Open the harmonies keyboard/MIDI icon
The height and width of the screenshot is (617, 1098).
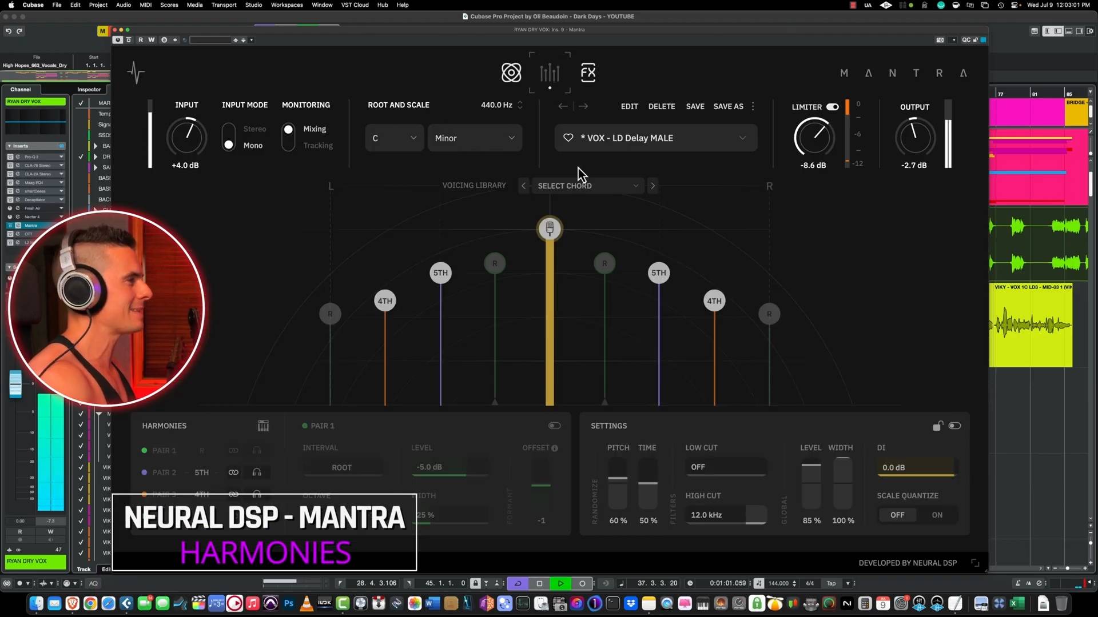(x=263, y=426)
